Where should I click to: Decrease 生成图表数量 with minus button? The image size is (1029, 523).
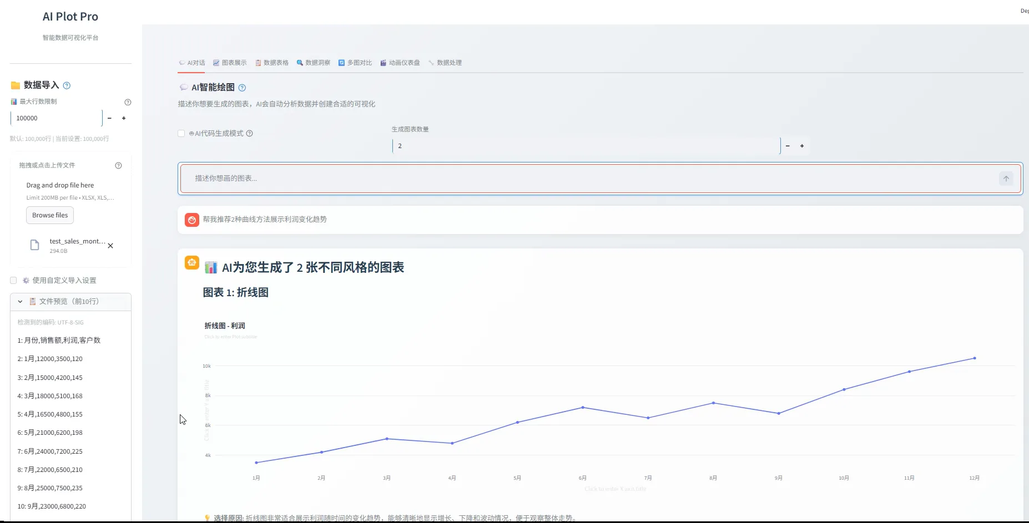tap(788, 146)
